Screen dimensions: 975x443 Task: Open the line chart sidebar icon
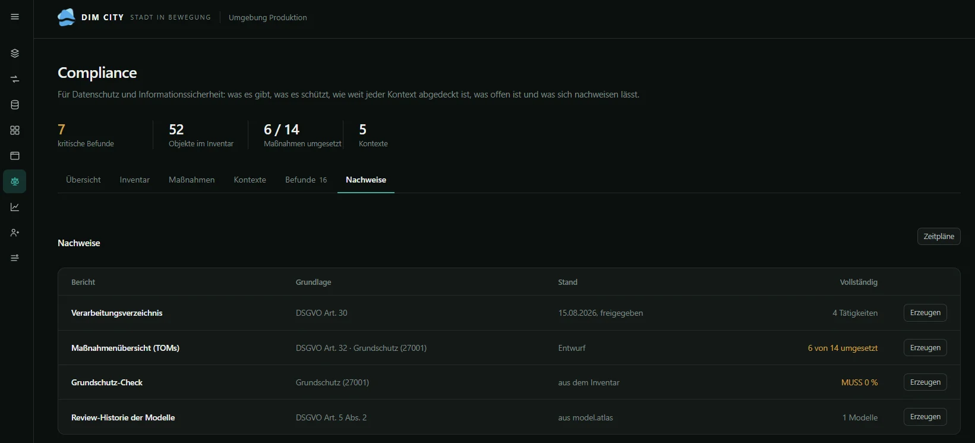click(15, 207)
